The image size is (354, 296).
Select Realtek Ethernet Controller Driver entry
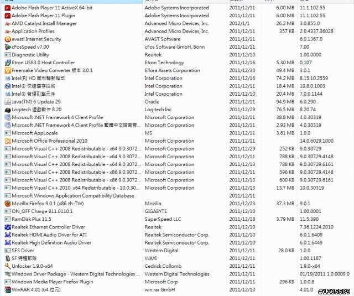pos(48,227)
